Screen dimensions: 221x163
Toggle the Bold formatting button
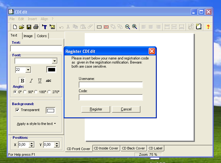[x=22, y=81]
